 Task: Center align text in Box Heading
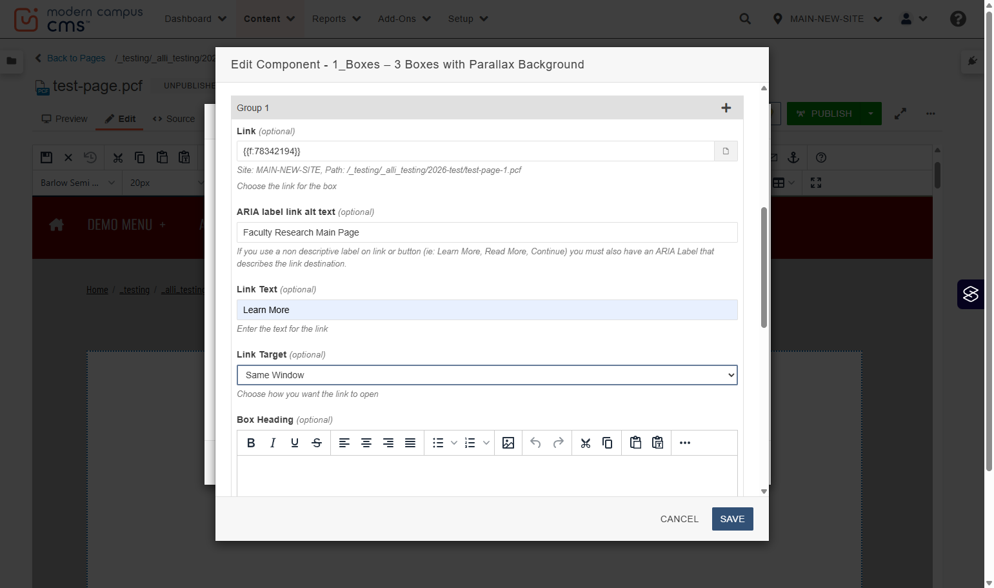point(366,443)
